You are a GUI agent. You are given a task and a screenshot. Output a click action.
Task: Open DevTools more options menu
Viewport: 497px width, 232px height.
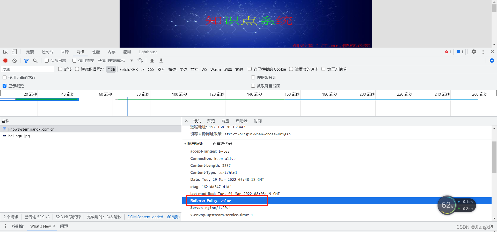click(x=483, y=52)
